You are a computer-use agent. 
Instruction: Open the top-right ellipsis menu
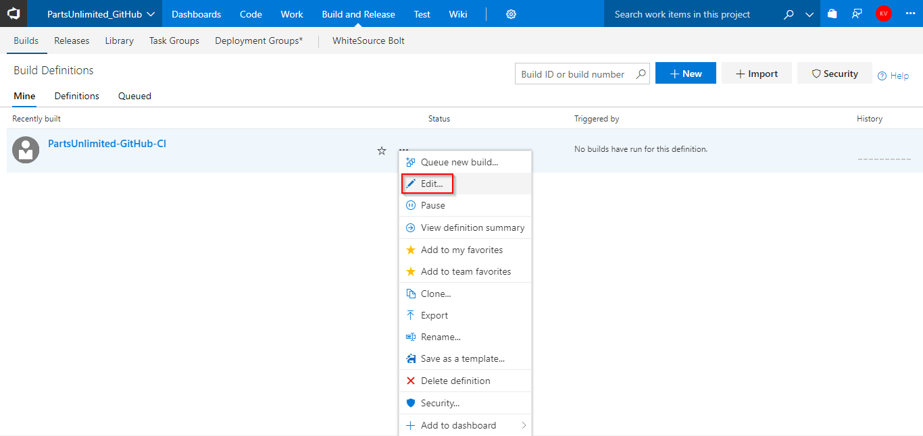tap(910, 13)
